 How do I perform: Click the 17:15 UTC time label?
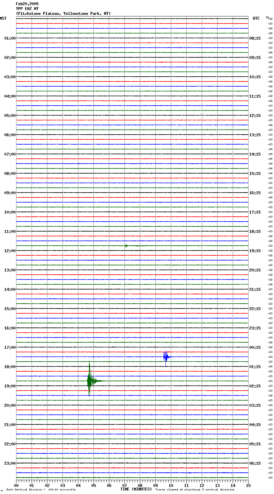(255, 212)
